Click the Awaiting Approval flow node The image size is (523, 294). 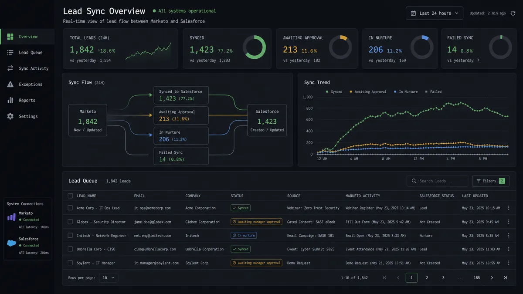[x=181, y=115]
